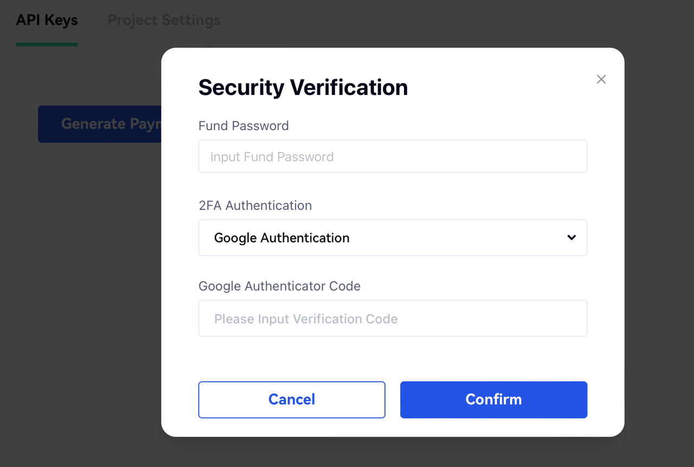Screen dimensions: 694x467
Task: Click the 2FA Authentication label
Action: [255, 206]
